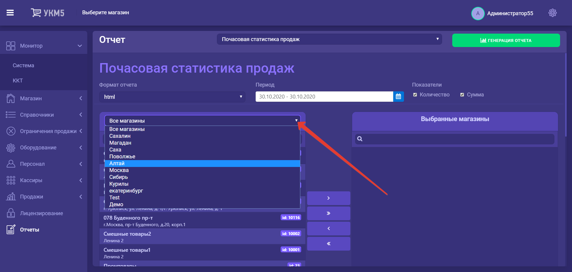The image size is (572, 272).
Task: Click the Ограничения продажи circle icon
Action: click(x=11, y=131)
